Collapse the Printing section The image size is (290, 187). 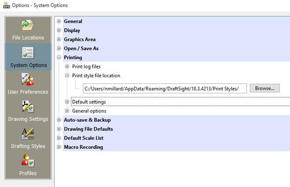[x=59, y=58]
